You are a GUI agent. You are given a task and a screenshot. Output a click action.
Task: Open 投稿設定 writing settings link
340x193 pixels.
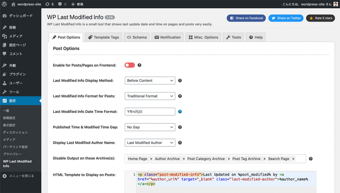pos(9,118)
